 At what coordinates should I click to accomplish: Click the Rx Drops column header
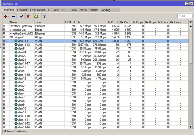150,22
